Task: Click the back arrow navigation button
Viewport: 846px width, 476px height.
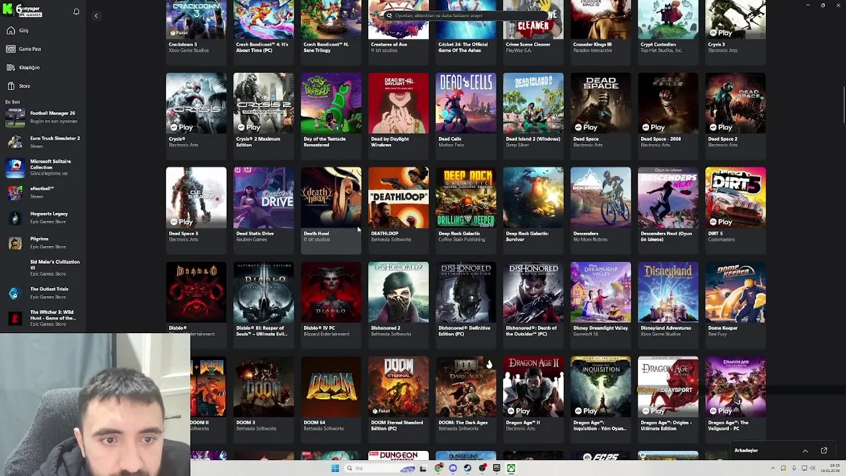Action: tap(96, 15)
